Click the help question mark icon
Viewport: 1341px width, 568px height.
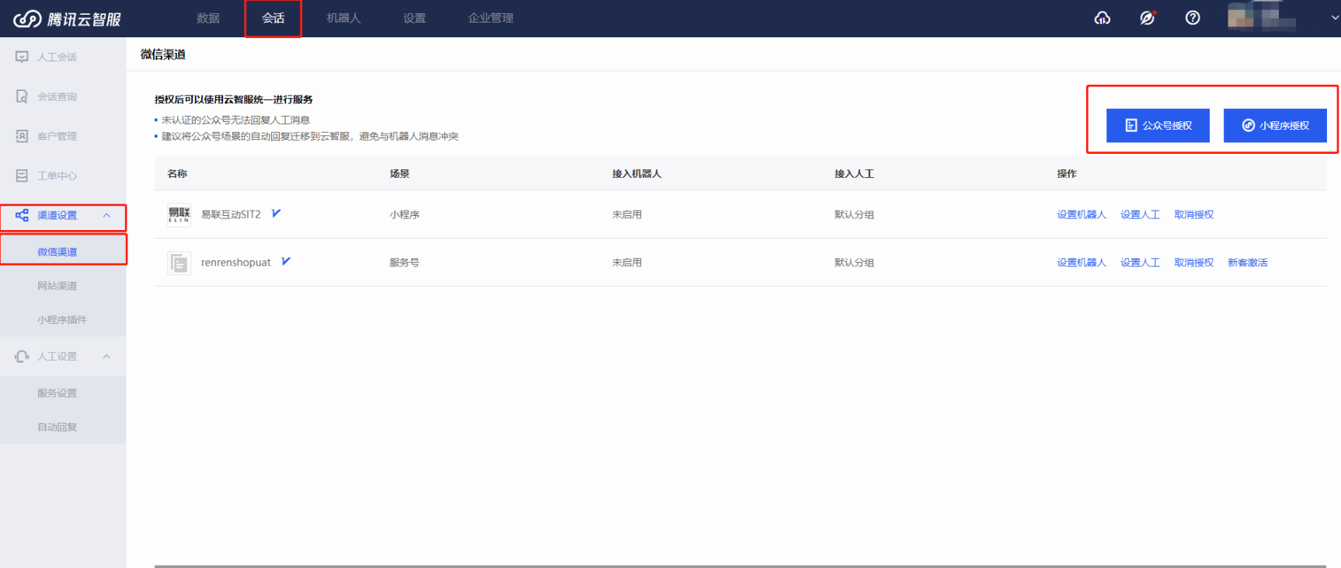pos(1193,18)
